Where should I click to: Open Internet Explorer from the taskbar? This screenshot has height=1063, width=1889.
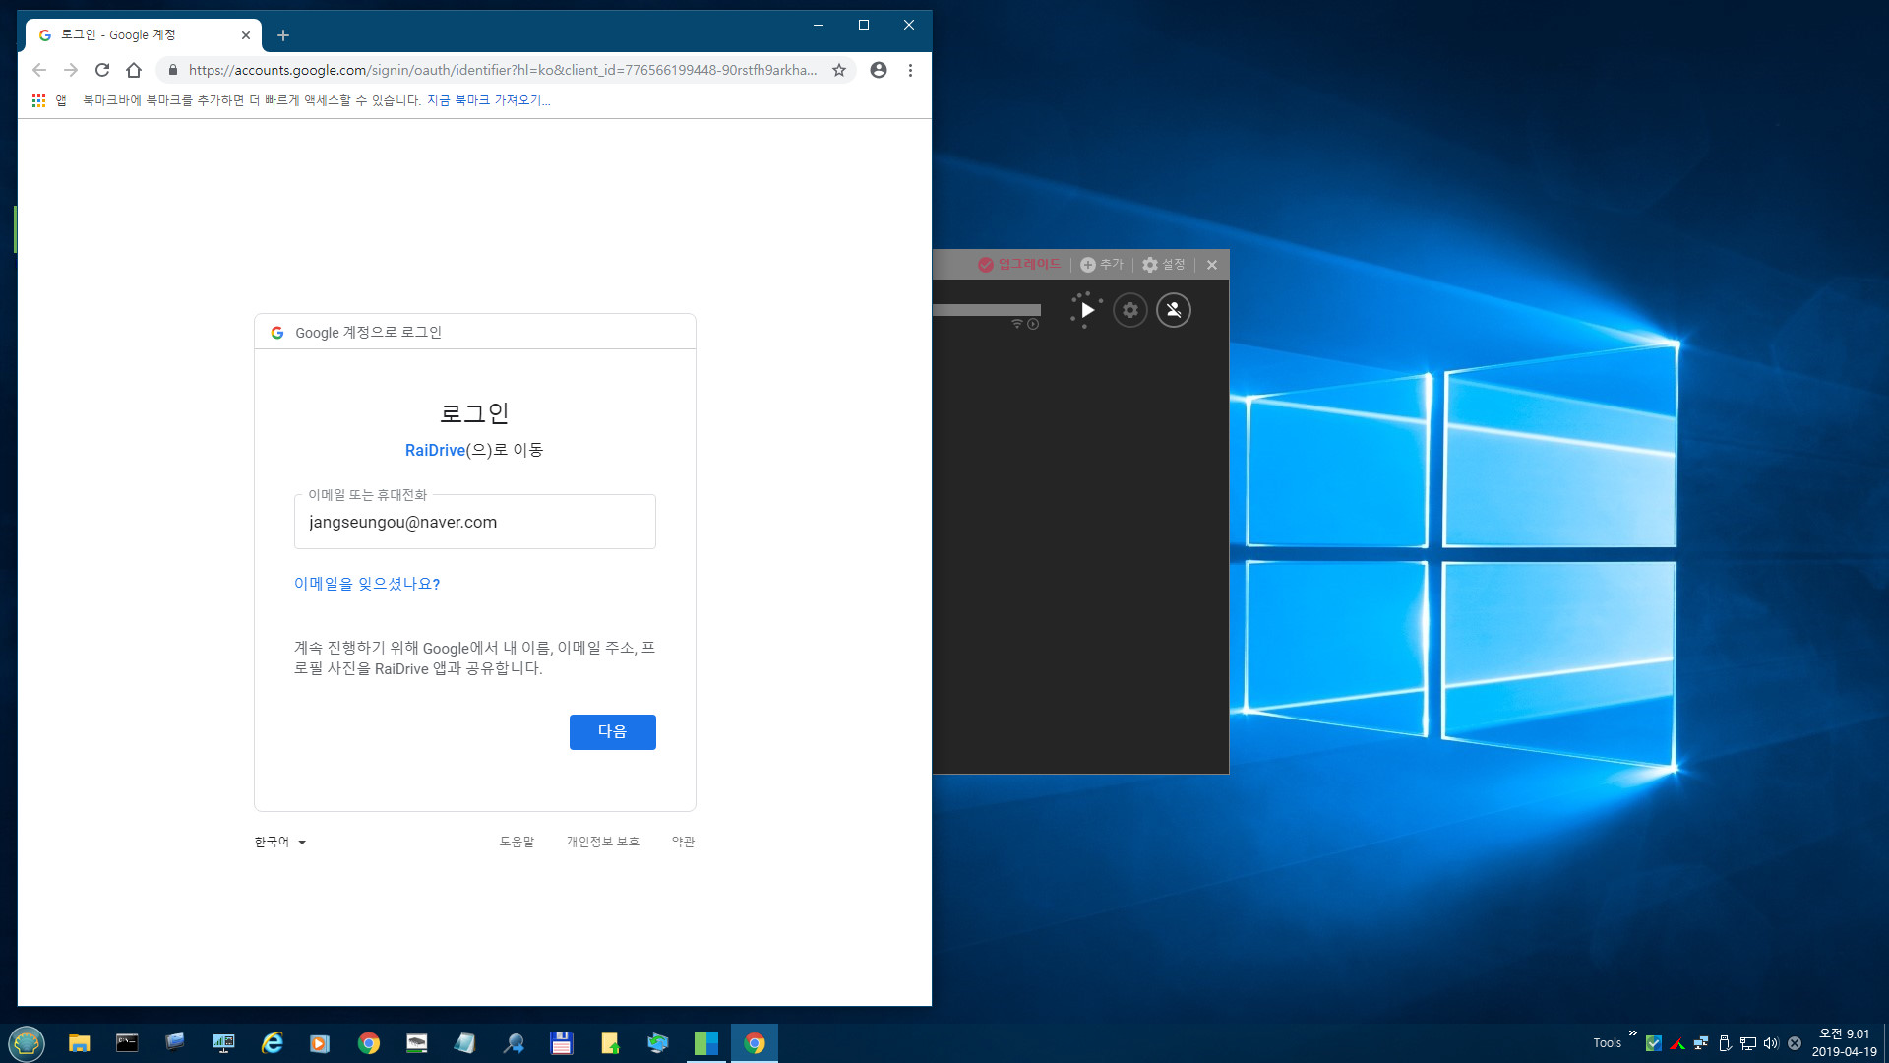[x=273, y=1043]
